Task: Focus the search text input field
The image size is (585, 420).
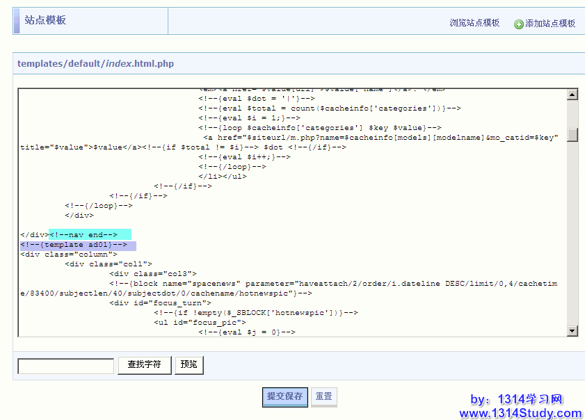Action: [65, 366]
